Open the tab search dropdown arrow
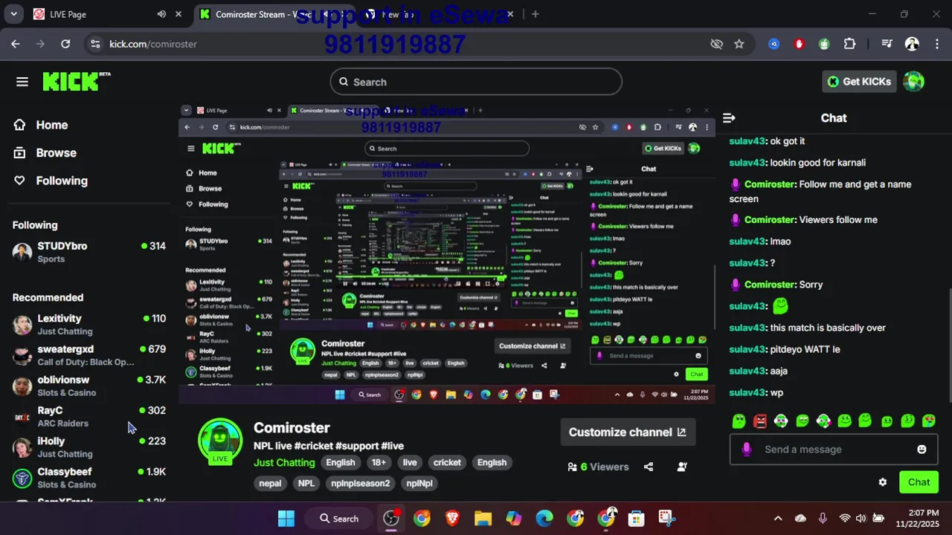 click(x=13, y=14)
